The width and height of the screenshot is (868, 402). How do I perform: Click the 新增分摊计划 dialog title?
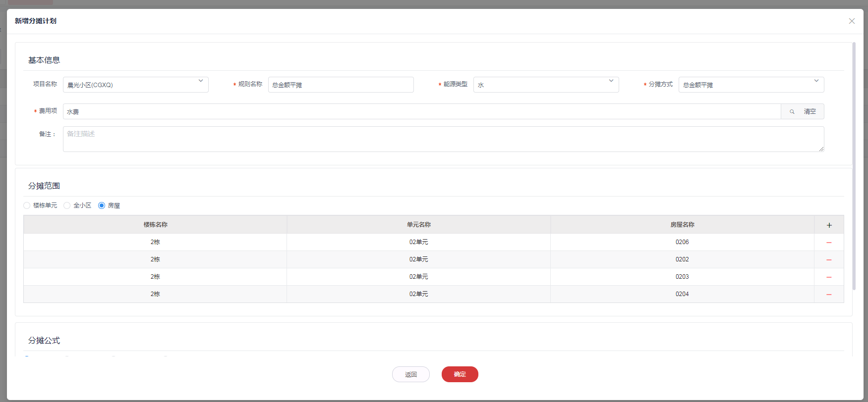(36, 21)
